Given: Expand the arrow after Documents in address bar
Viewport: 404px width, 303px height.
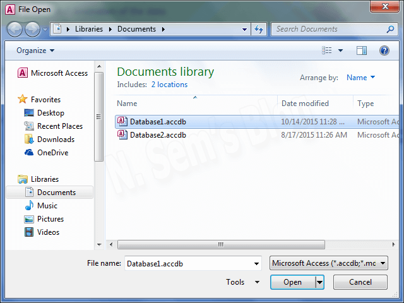Looking at the screenshot, I should click(x=163, y=30).
